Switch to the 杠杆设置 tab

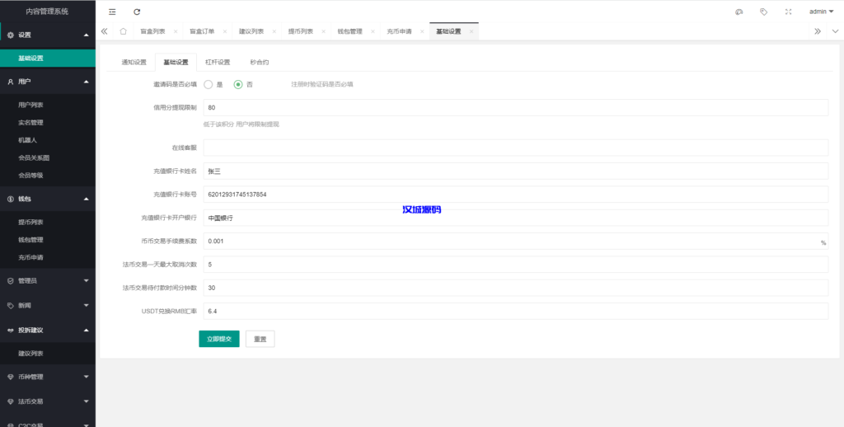point(218,62)
